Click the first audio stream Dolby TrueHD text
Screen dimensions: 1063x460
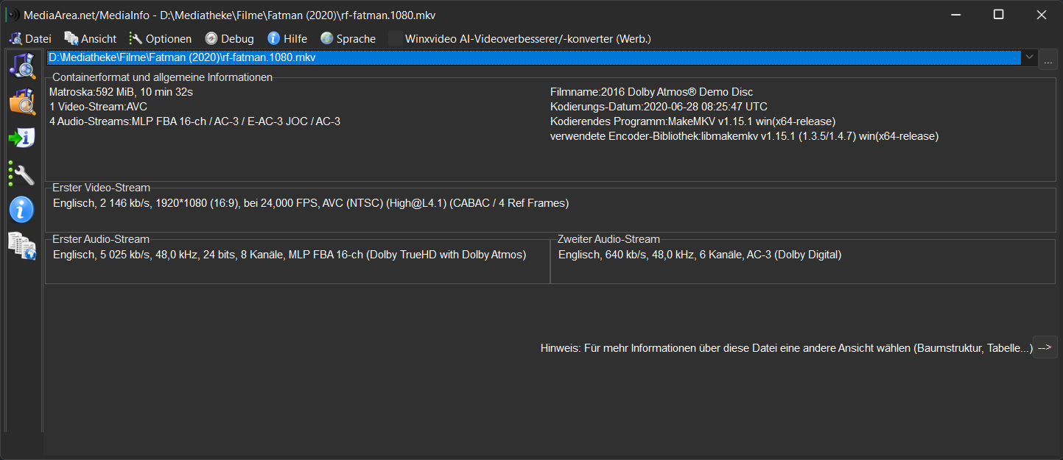click(x=290, y=255)
